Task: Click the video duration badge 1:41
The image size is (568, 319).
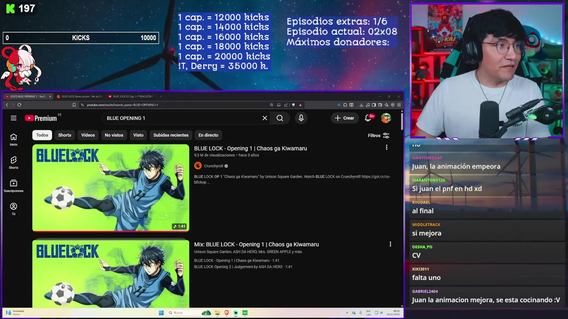Action: [x=180, y=226]
